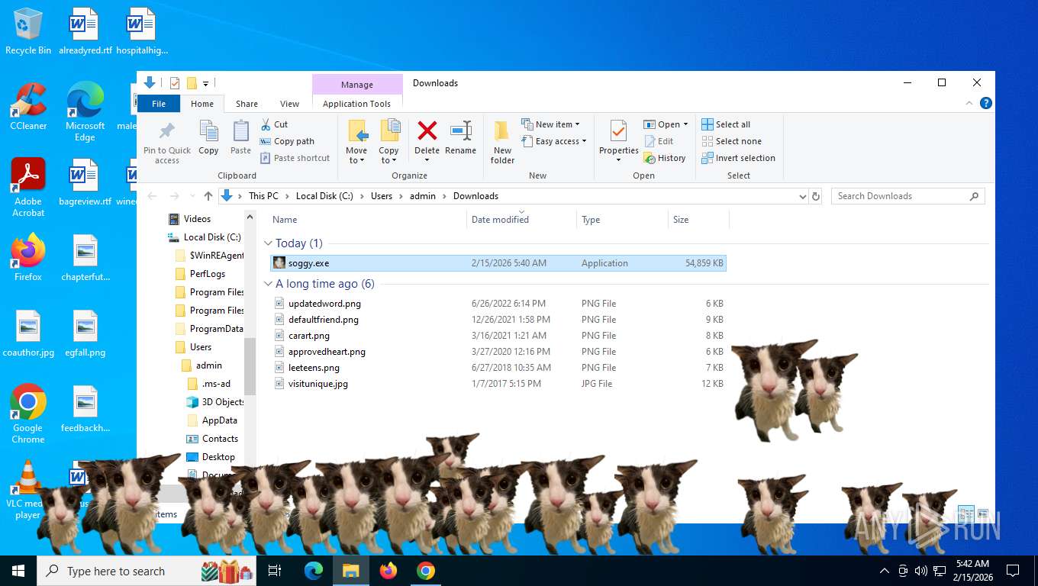This screenshot has height=586, width=1038.
Task: Create a New folder
Action: [502, 142]
